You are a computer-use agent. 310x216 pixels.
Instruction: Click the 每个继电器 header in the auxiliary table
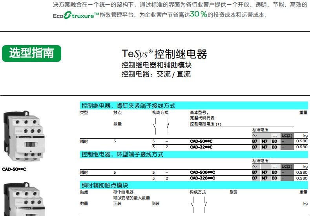123,192
